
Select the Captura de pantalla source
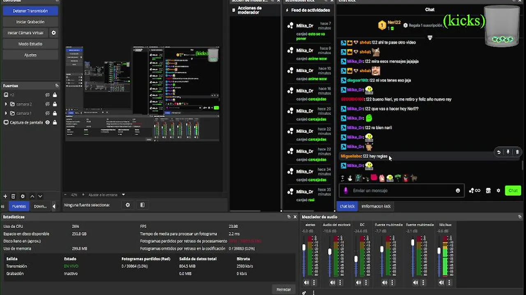(26, 123)
